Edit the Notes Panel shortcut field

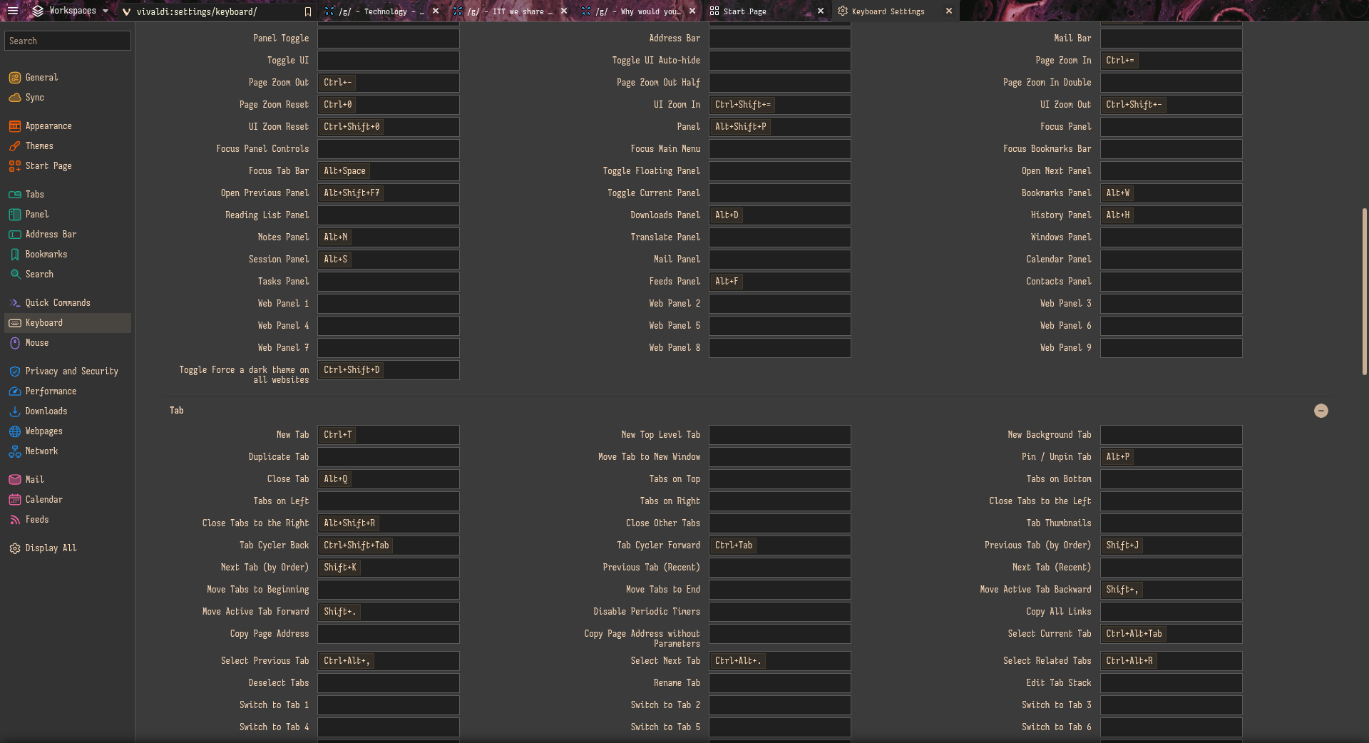pyautogui.click(x=389, y=237)
